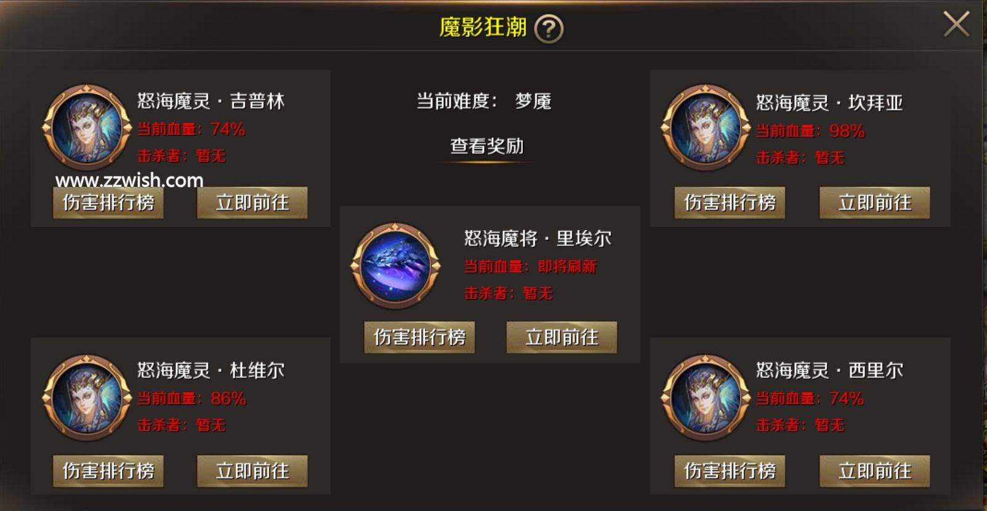Select the 坎拜亚 boss portrait icon
This screenshot has height=511, width=987.
(x=706, y=127)
